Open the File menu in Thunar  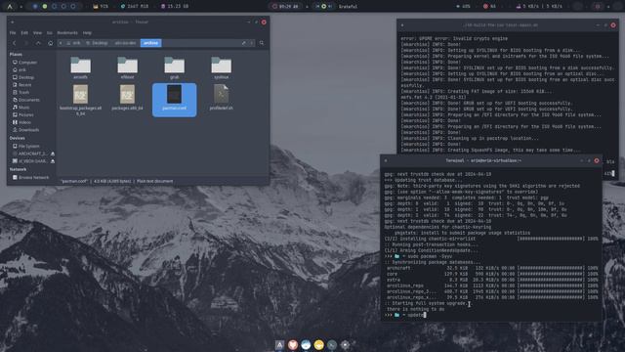coord(13,32)
